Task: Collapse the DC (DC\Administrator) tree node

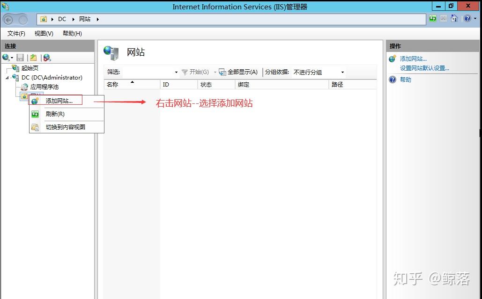Action: 8,77
